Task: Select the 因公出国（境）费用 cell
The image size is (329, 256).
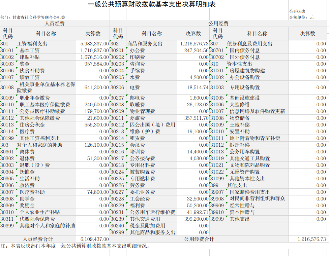Action: 152,125
